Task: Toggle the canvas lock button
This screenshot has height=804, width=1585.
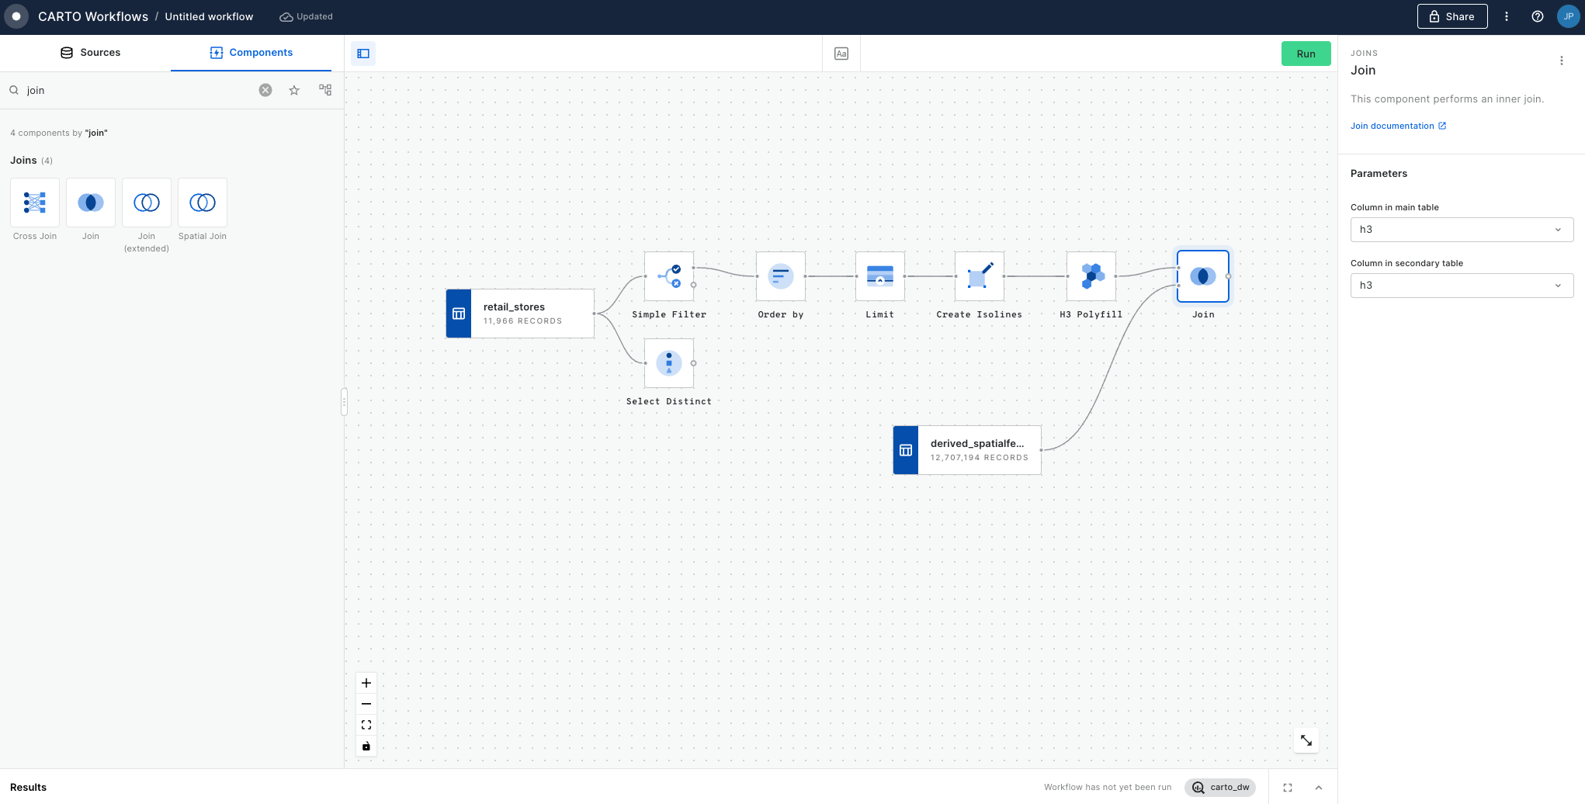Action: [366, 747]
